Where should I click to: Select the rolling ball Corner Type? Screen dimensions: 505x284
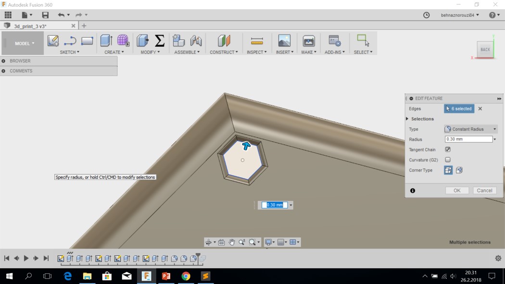[x=448, y=170]
